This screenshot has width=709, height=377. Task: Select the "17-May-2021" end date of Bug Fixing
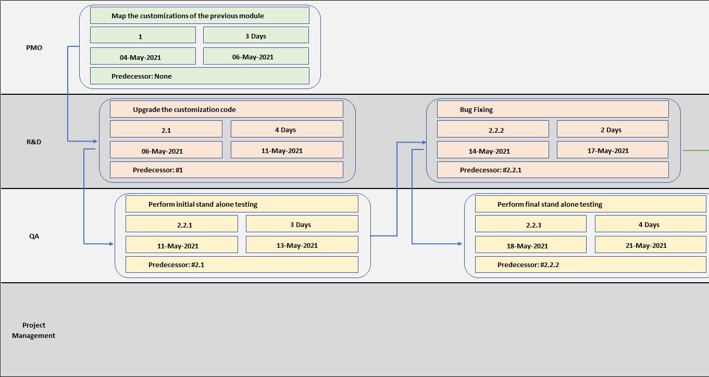click(612, 150)
